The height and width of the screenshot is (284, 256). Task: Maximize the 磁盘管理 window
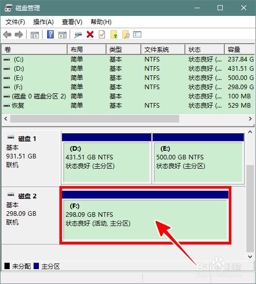coord(220,8)
